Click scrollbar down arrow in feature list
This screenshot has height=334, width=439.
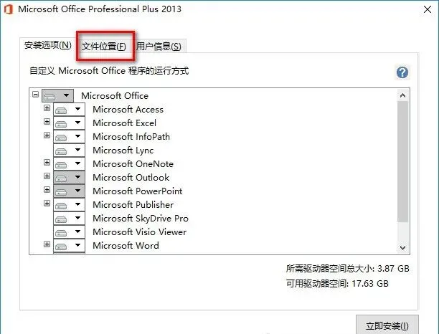(402, 247)
